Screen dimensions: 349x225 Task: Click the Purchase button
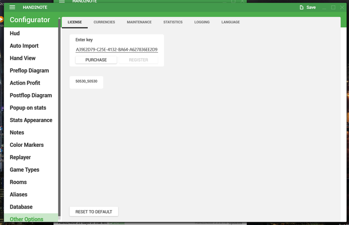(96, 60)
